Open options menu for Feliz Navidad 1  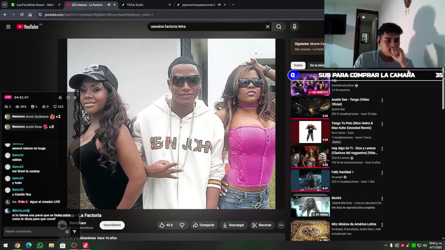click(382, 173)
